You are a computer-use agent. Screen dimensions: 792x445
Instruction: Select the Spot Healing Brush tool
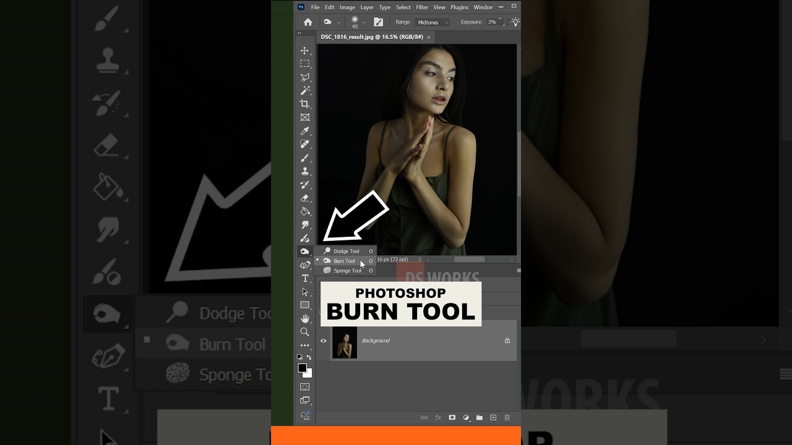point(304,144)
